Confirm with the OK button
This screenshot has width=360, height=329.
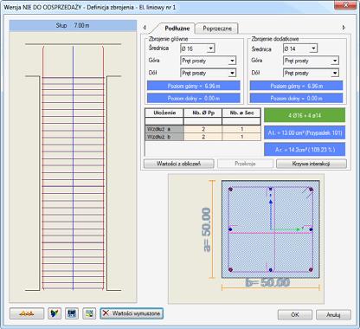click(295, 315)
